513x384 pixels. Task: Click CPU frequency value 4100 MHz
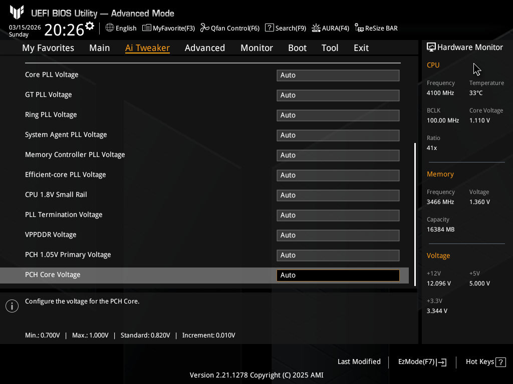[440, 93]
